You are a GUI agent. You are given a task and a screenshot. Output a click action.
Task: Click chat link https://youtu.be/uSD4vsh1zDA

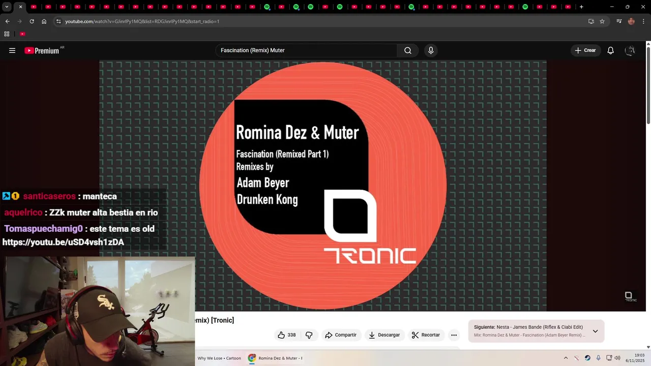[x=63, y=242]
